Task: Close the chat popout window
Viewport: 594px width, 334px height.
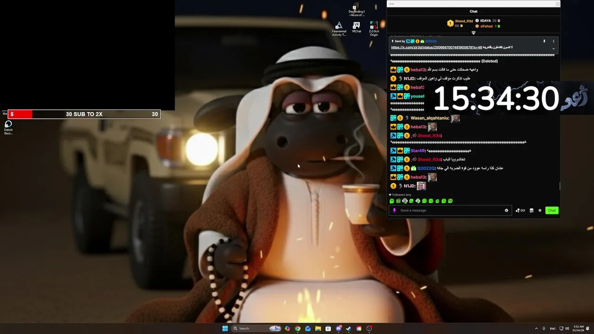Action: (557, 4)
